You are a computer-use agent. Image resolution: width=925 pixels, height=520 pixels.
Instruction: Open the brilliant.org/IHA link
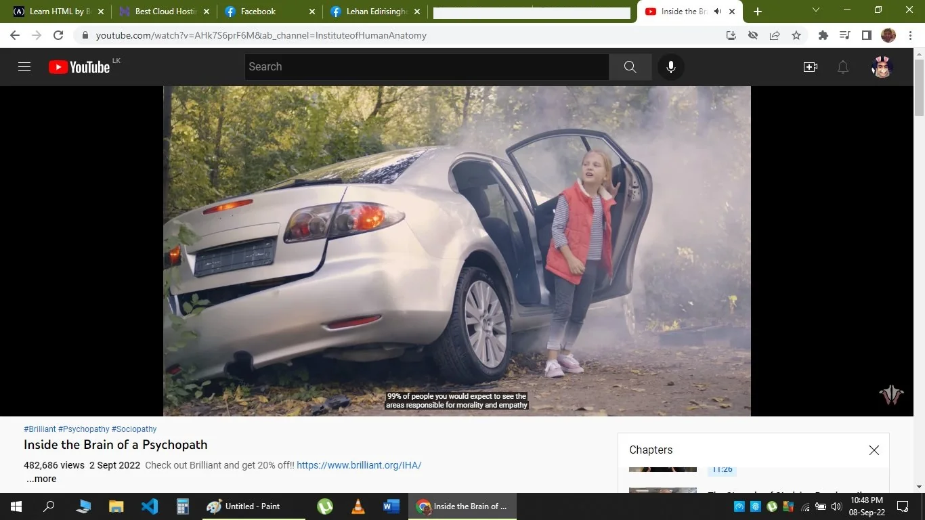(359, 465)
